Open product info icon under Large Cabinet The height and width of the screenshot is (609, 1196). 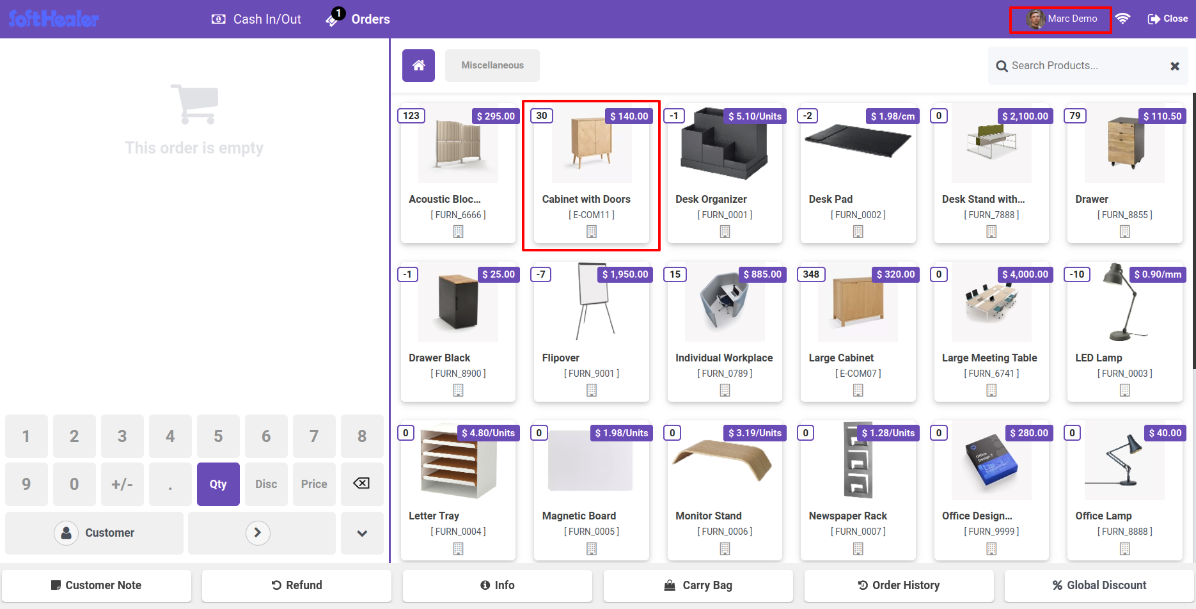click(x=858, y=390)
